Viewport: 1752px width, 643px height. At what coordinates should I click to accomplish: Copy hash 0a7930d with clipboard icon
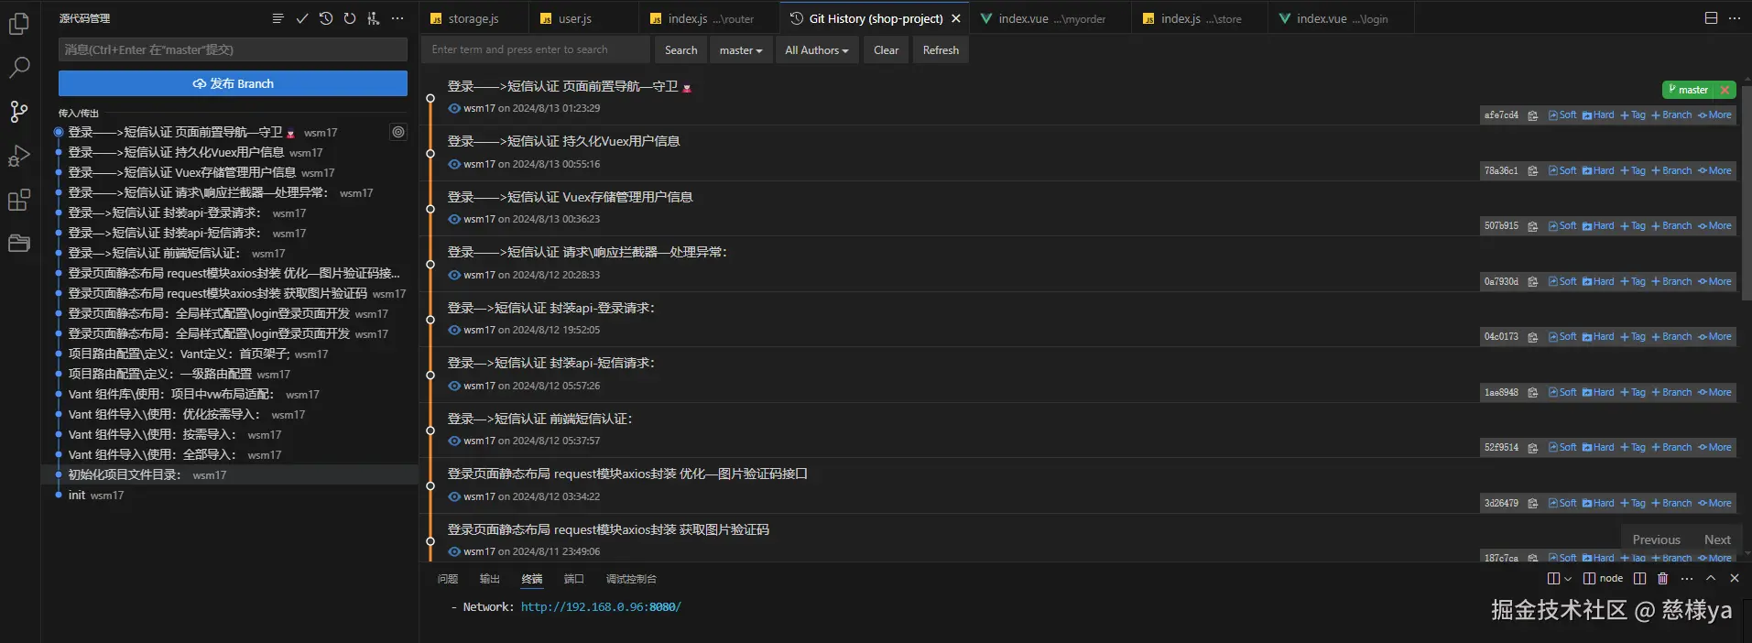(x=1532, y=282)
